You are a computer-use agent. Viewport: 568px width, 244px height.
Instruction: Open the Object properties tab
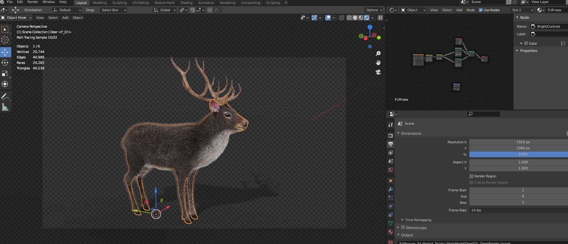pos(391,181)
